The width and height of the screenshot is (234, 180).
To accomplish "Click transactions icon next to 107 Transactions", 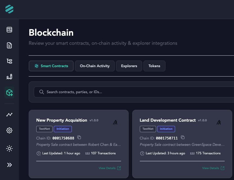I will [x=88, y=153].
